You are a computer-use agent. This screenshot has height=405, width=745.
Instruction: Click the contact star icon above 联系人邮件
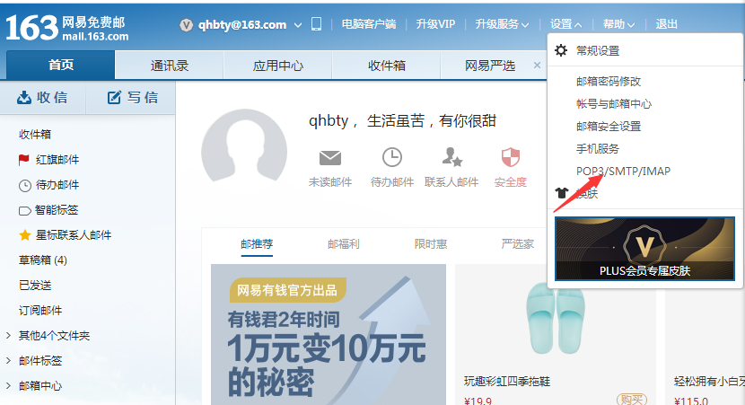[451, 157]
